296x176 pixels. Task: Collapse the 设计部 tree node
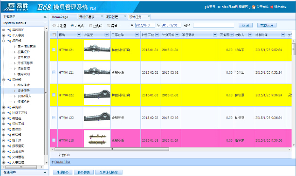pyautogui.click(x=3, y=80)
